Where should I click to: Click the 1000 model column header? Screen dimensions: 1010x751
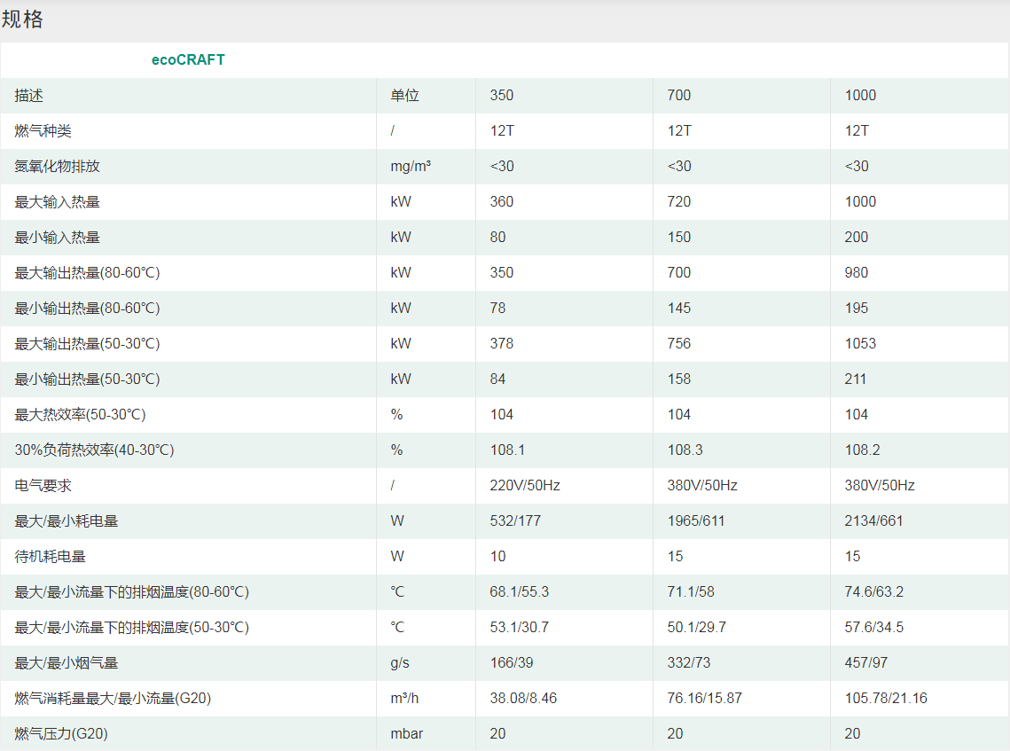point(860,96)
